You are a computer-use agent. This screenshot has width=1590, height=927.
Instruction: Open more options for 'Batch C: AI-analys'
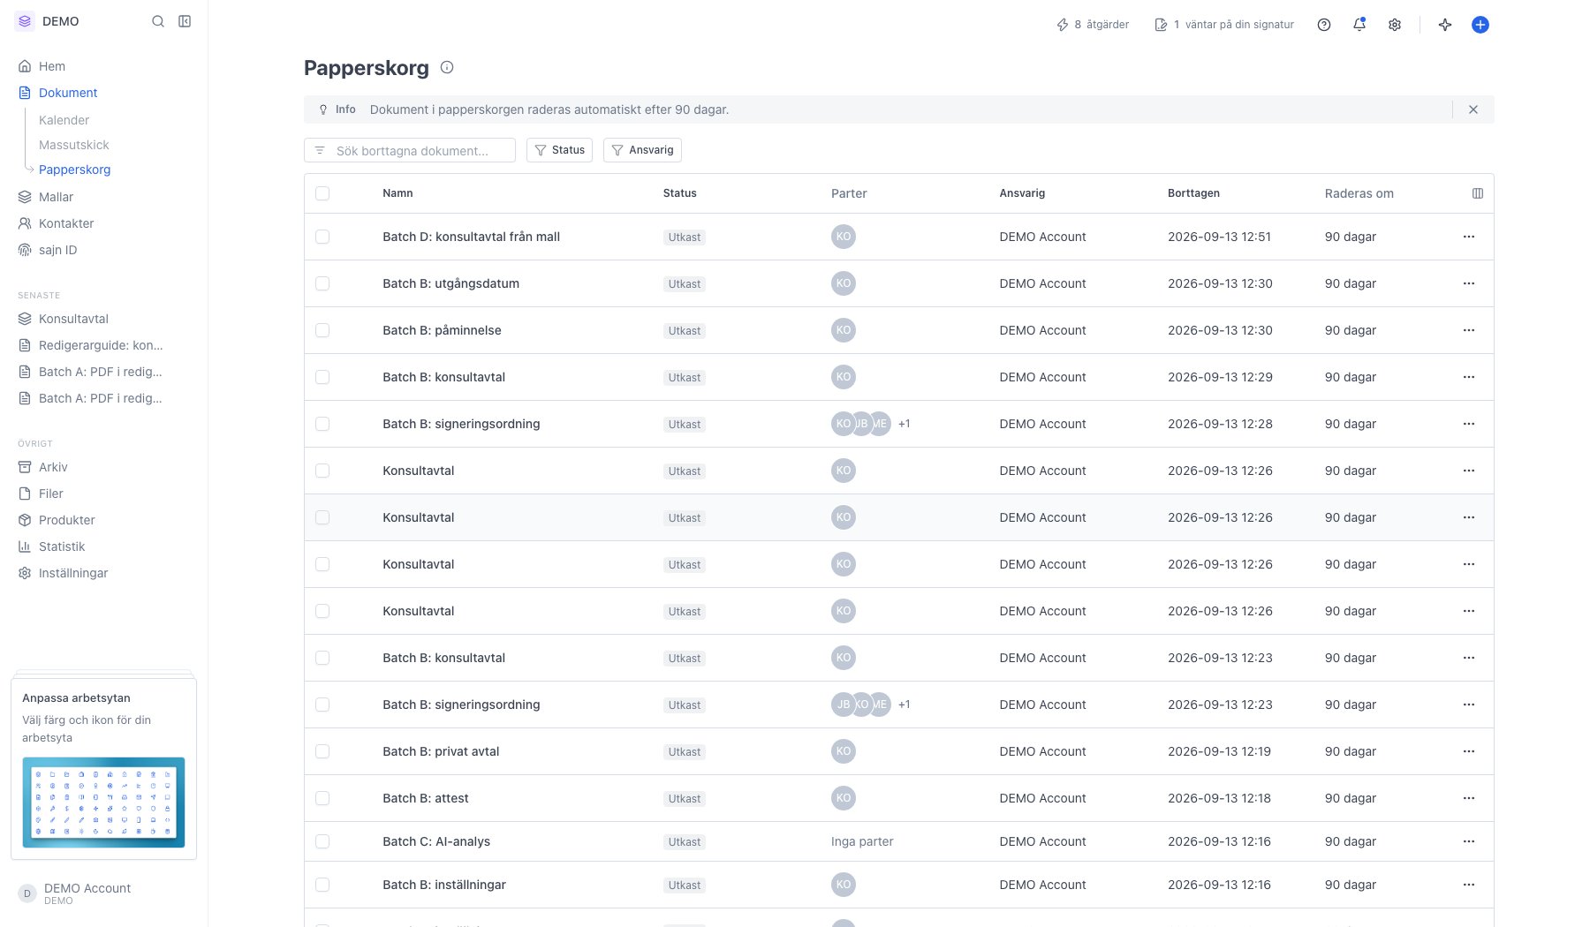[x=1469, y=841]
